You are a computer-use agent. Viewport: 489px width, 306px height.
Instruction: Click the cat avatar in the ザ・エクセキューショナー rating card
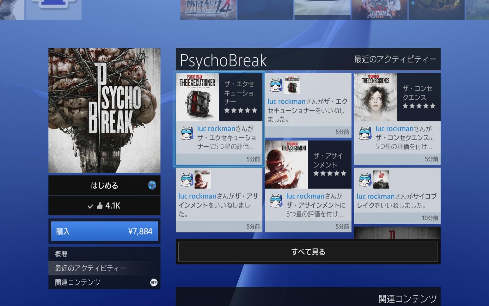pos(186,134)
